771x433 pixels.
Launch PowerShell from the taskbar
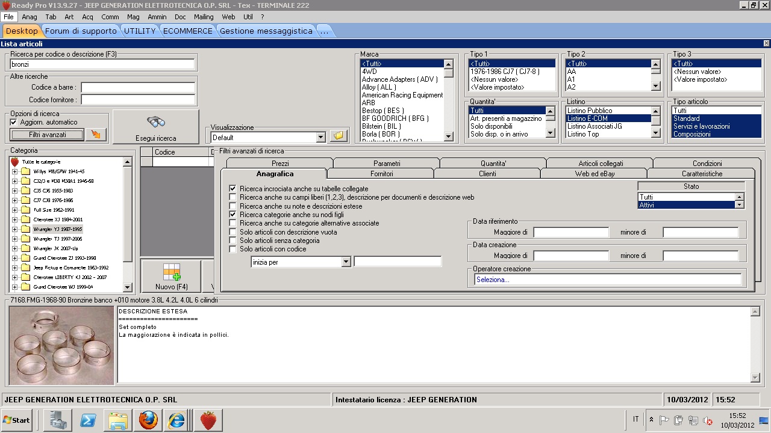click(89, 420)
